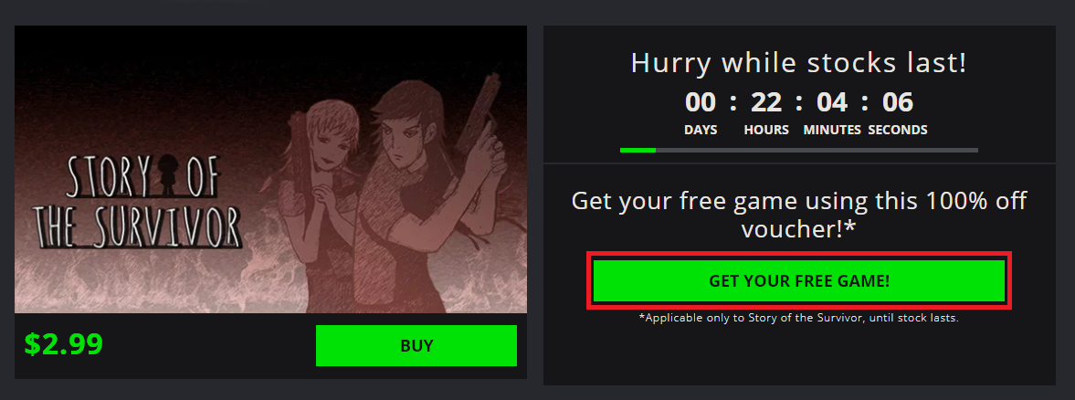This screenshot has height=400, width=1075.
Task: Click the 06 seconds counter
Action: (x=898, y=102)
